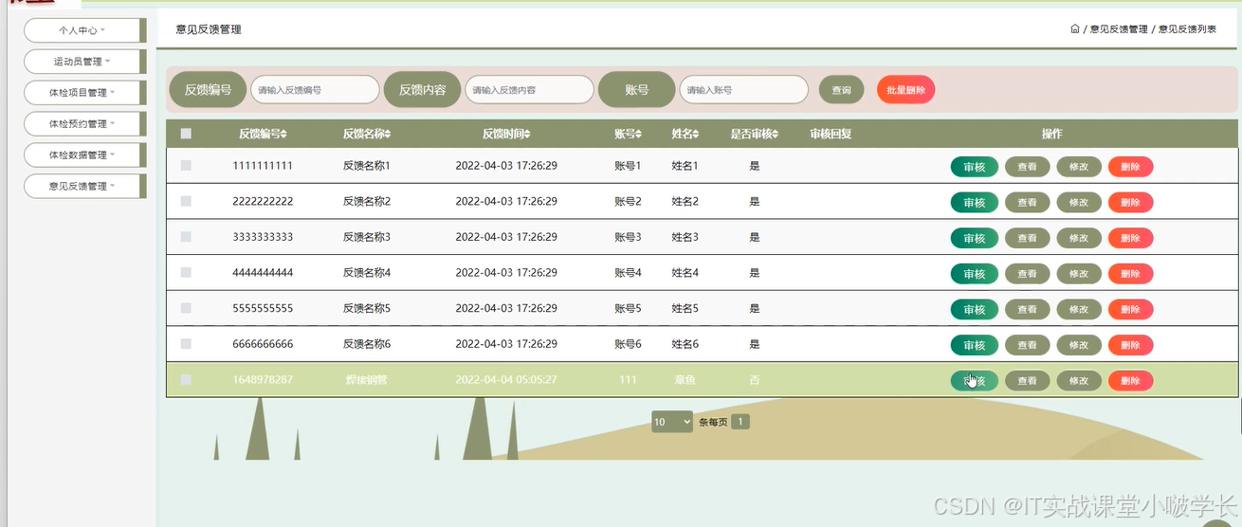Click 删除 for row 6666666666

1130,345
